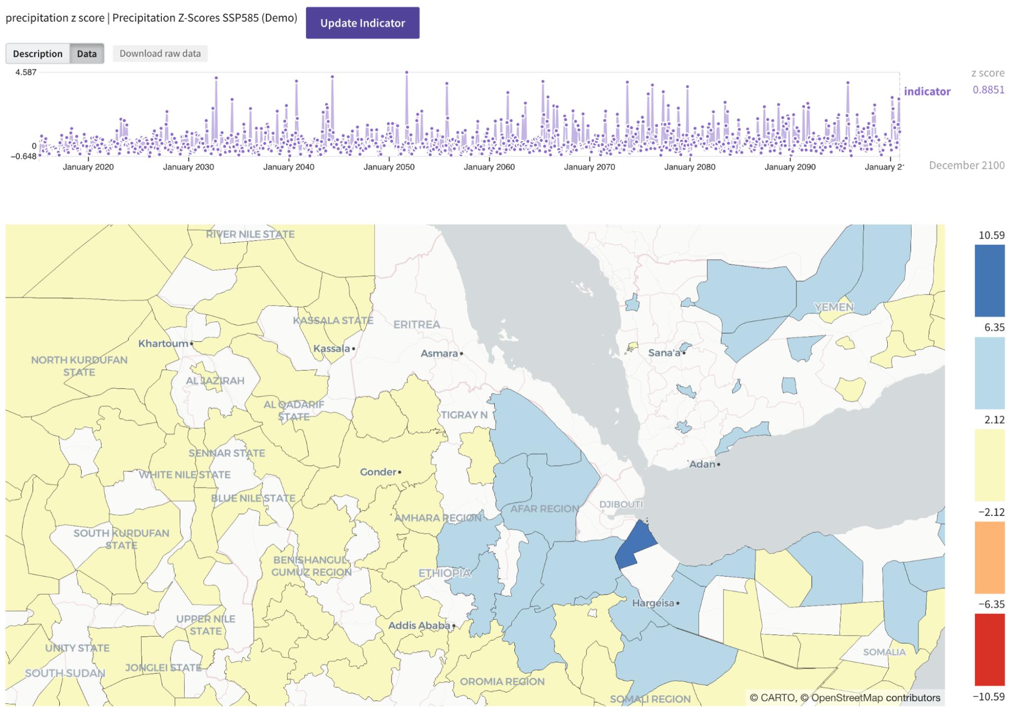
Task: Click the highest peak point near 2050
Action: coord(406,72)
